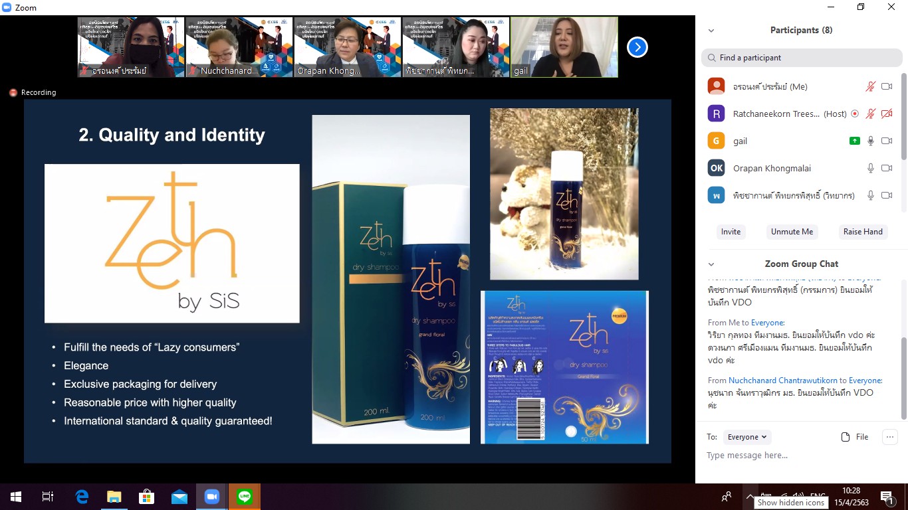Select the orange G avatar for gail

(x=716, y=141)
